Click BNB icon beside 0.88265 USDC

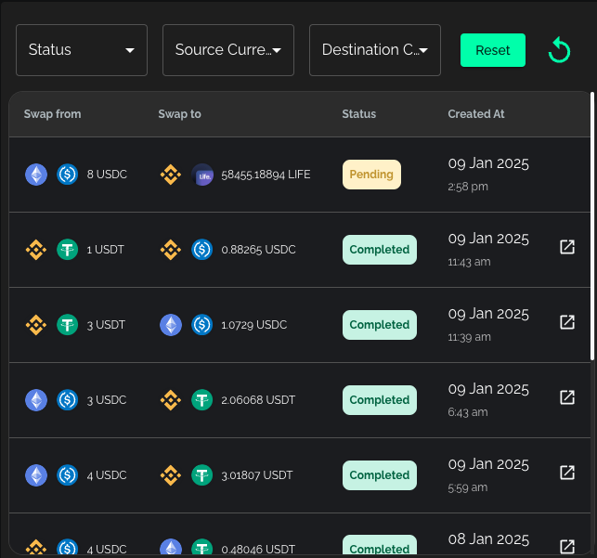[171, 250]
